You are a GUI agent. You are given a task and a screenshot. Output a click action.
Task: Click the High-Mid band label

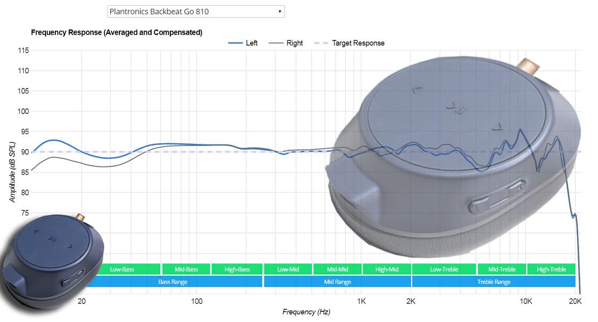(387, 269)
